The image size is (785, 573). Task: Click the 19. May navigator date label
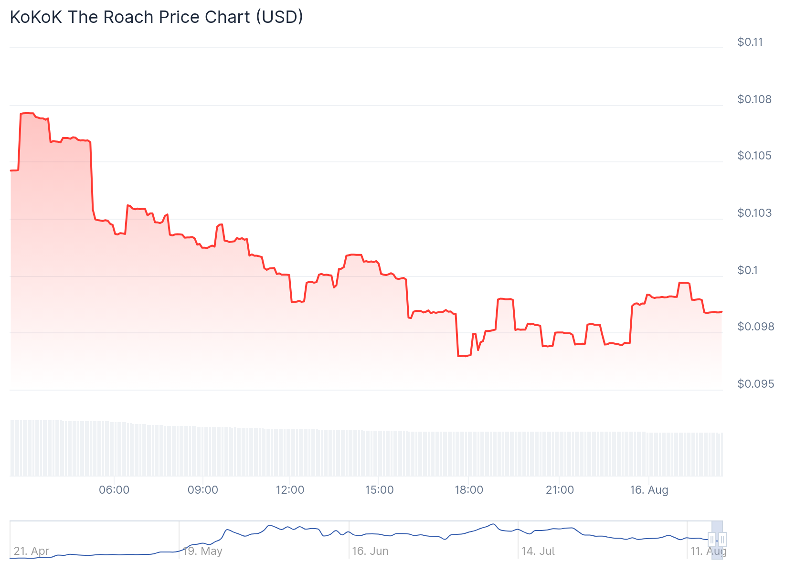[x=202, y=551]
